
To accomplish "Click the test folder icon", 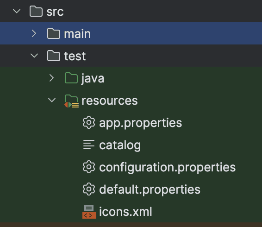I will click(x=54, y=56).
